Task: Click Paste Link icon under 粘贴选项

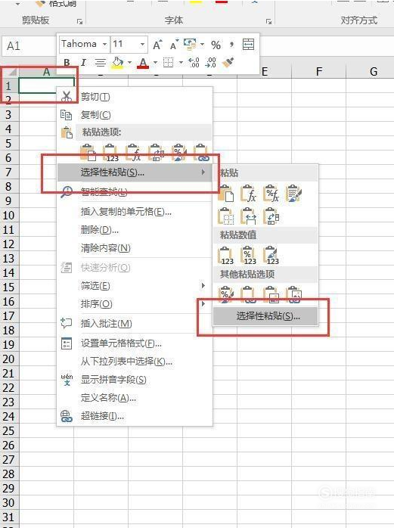Action: tap(201, 153)
